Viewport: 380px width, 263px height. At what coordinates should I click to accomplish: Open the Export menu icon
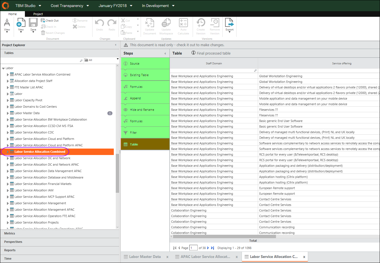(230, 23)
